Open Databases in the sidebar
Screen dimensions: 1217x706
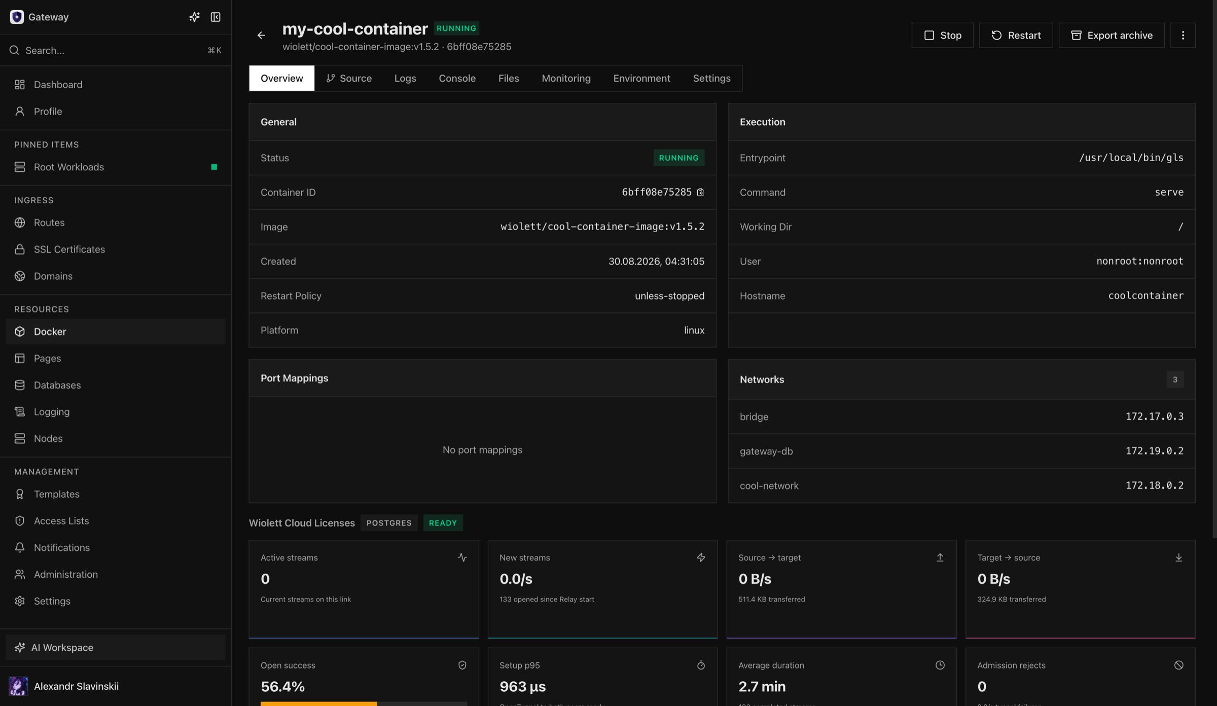116,385
